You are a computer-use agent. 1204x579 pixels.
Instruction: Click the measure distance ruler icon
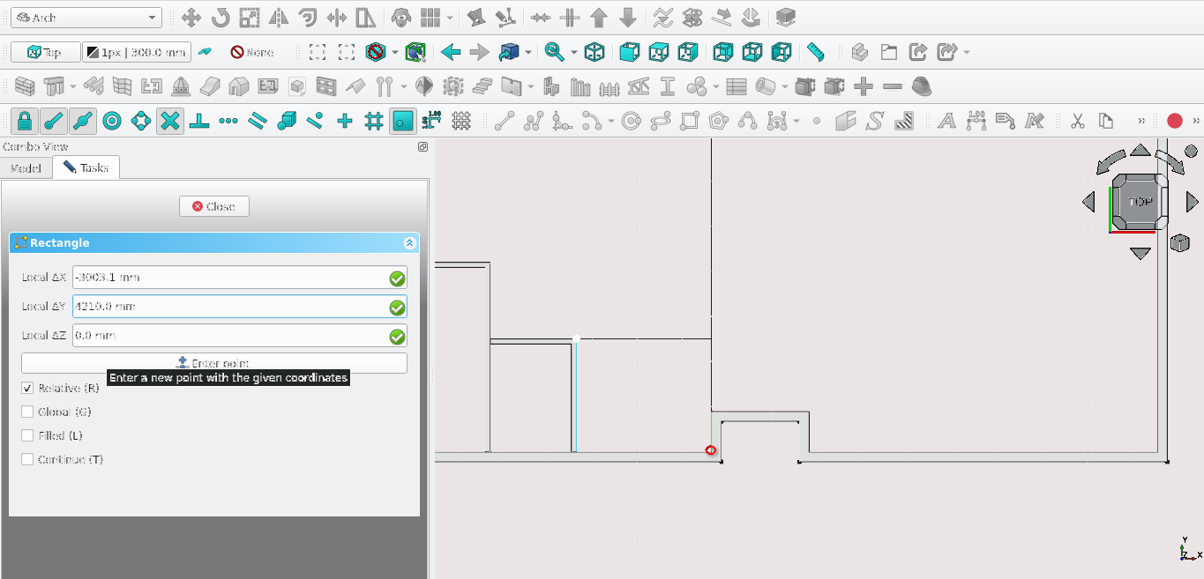[x=815, y=52]
